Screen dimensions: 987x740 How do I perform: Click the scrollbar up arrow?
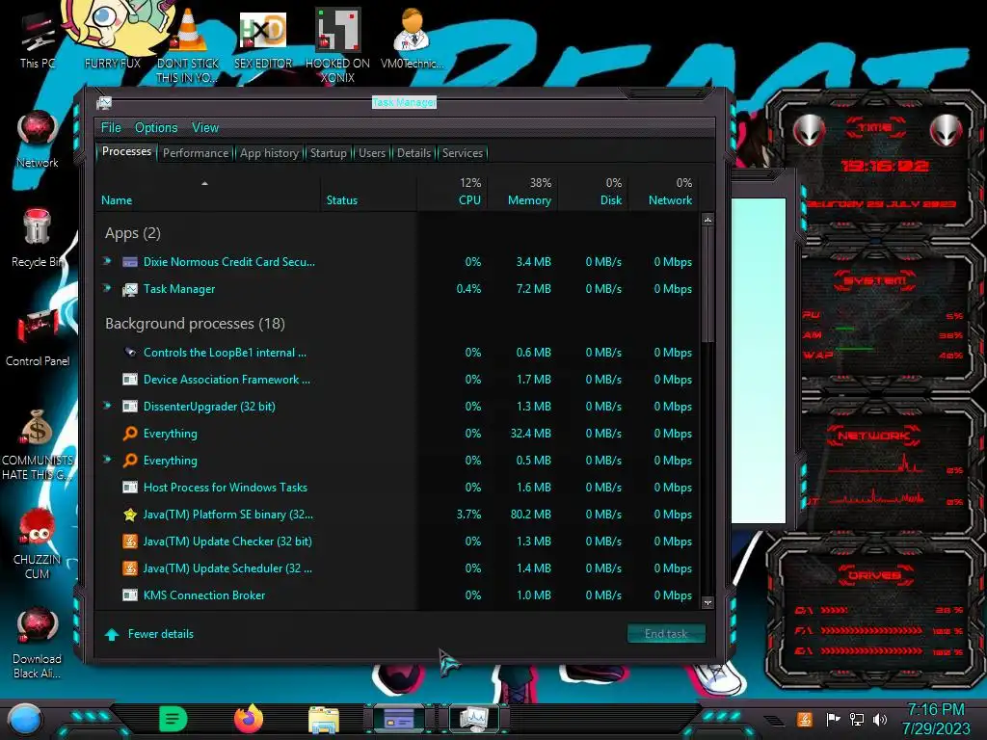[707, 221]
